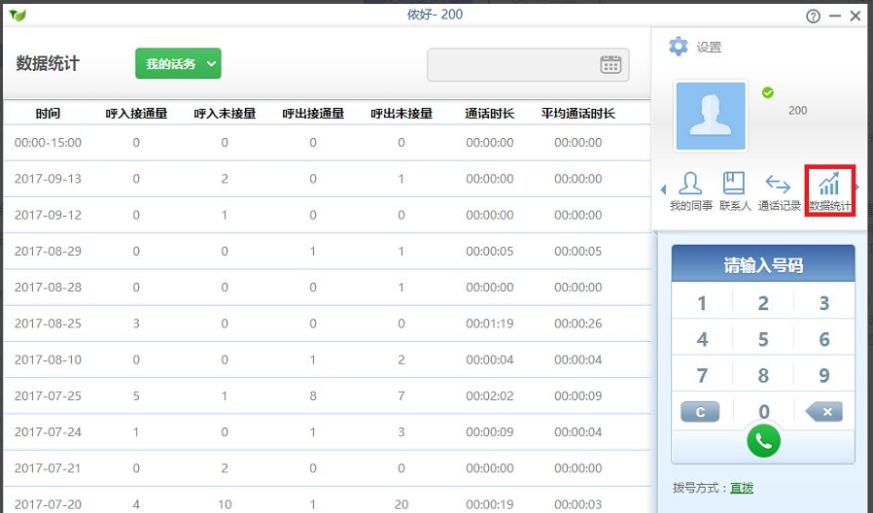Click the help question mark icon
Viewport: 873px width, 513px height.
813,17
